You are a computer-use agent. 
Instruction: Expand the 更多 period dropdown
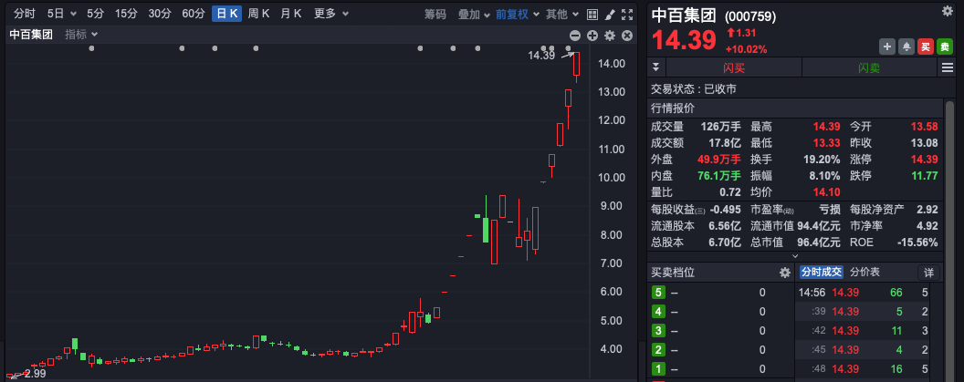point(330,14)
